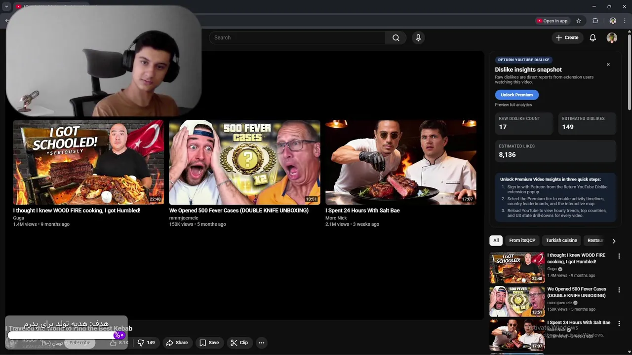Click title We Opened 500 Fever Cases below thumbnail
This screenshot has height=355, width=632.
coord(239,211)
